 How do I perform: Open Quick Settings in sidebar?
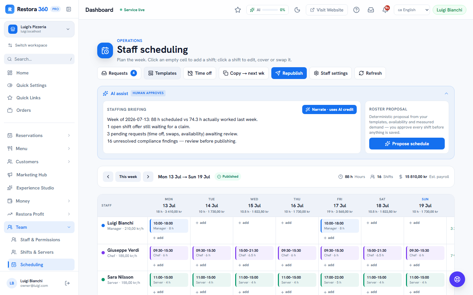[x=39, y=85]
